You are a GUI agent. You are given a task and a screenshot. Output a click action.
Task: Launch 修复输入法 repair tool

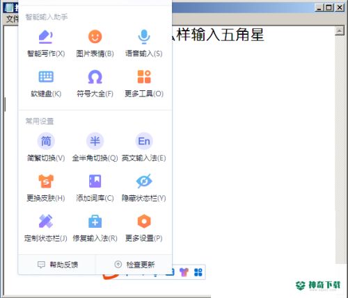(95, 228)
